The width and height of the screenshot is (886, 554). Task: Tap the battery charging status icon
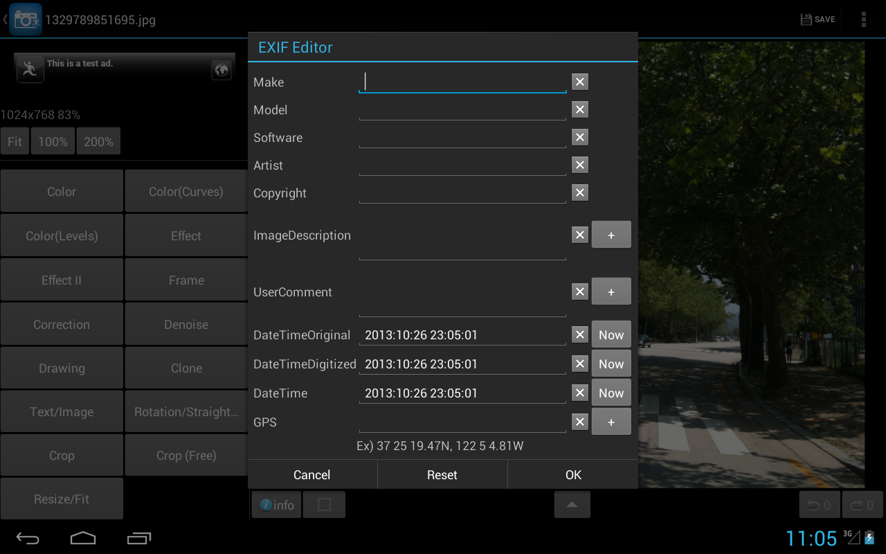tap(870, 538)
